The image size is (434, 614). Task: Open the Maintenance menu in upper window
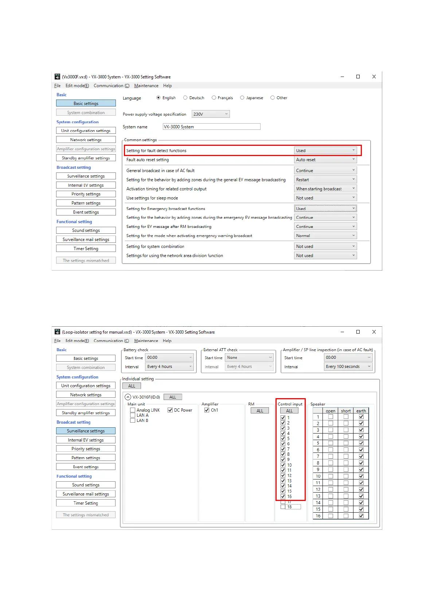coord(146,86)
